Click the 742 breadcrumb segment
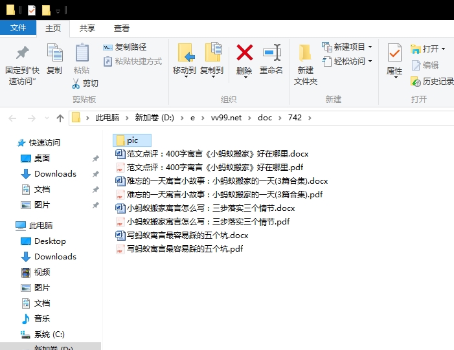 click(x=295, y=118)
